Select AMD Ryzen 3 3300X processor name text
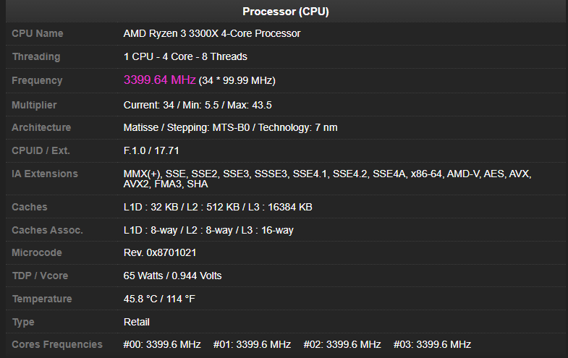The width and height of the screenshot is (568, 358). click(212, 33)
